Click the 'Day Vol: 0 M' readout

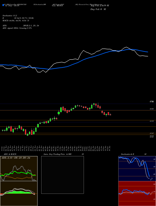pyautogui.click(x=98, y=9)
